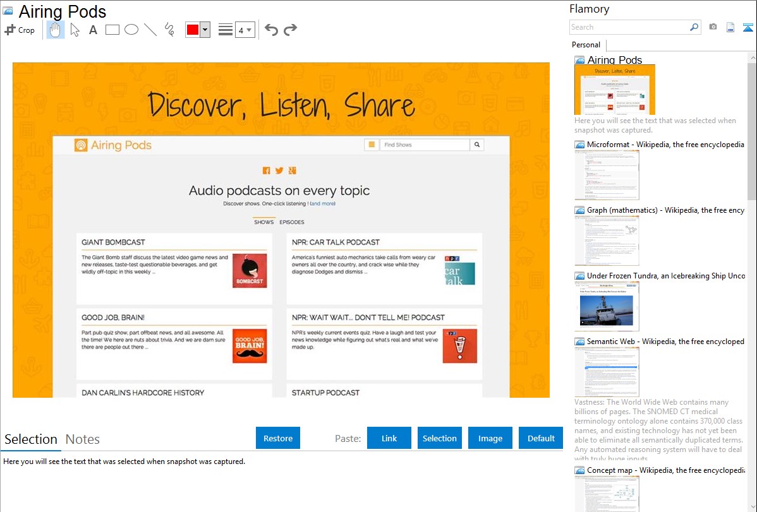Open the color picker dropdown arrow
Image resolution: width=757 pixels, height=512 pixels.
pos(205,30)
